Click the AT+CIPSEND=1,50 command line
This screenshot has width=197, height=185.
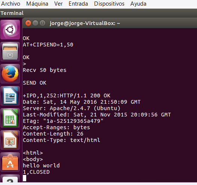(48, 45)
